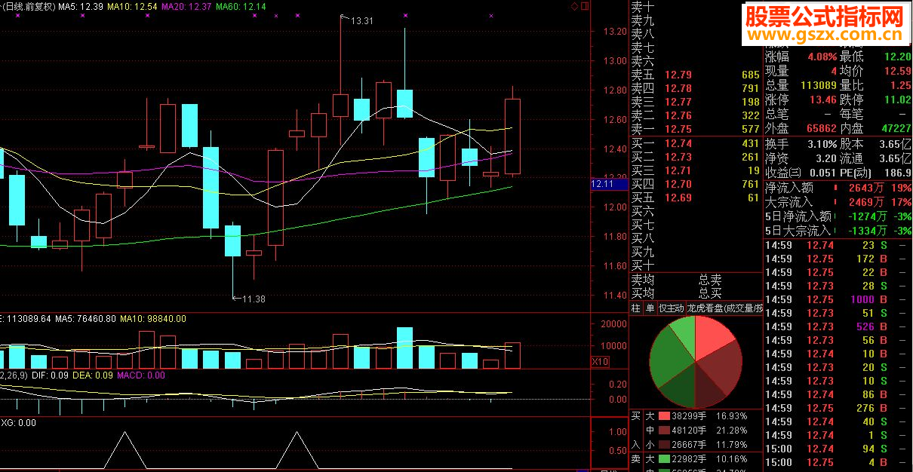The image size is (913, 472).
Task: Select the 柱 tab
Action: click(635, 308)
